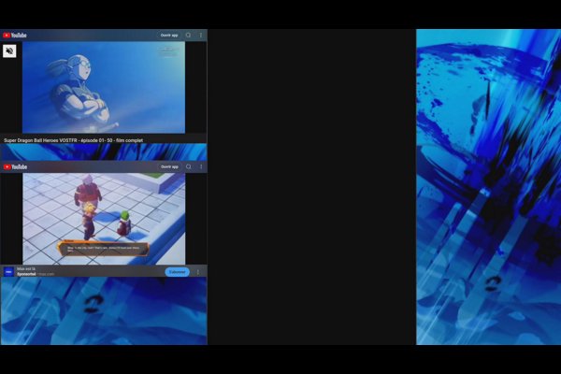Open the lower YouTube header's three-dot menu
The image size is (561, 374).
pos(200,166)
